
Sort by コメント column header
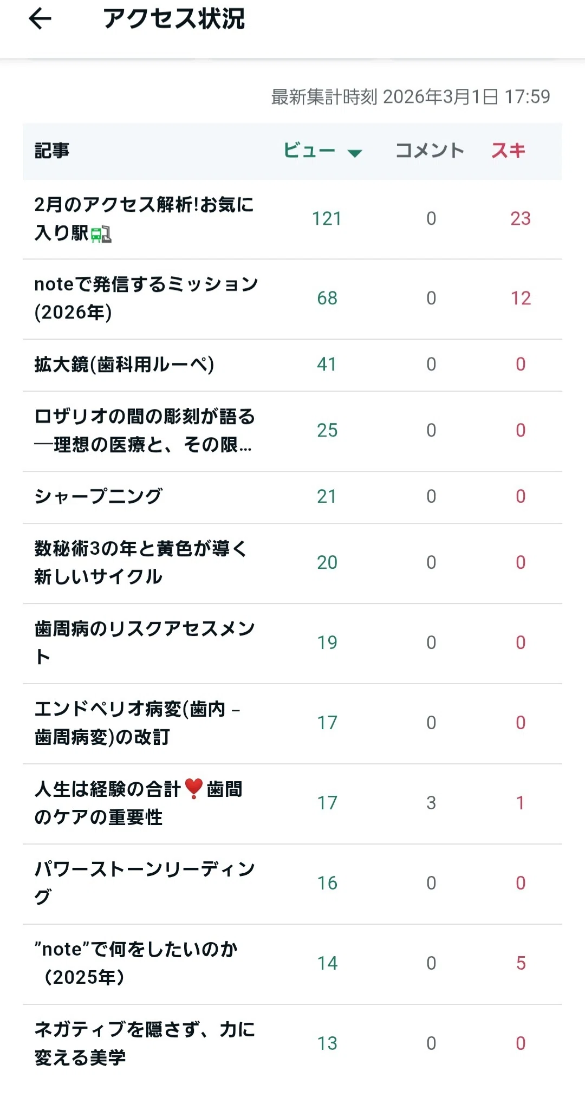pos(430,151)
